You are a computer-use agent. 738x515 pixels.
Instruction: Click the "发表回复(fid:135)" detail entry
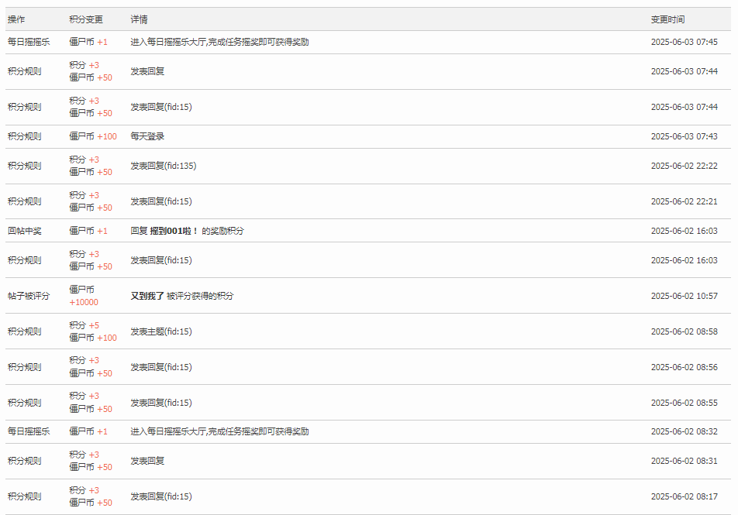tap(163, 166)
